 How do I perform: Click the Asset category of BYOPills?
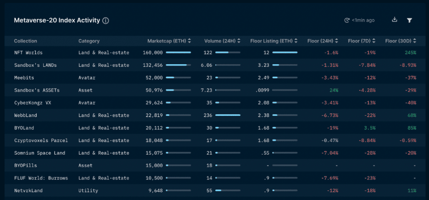[x=85, y=165]
